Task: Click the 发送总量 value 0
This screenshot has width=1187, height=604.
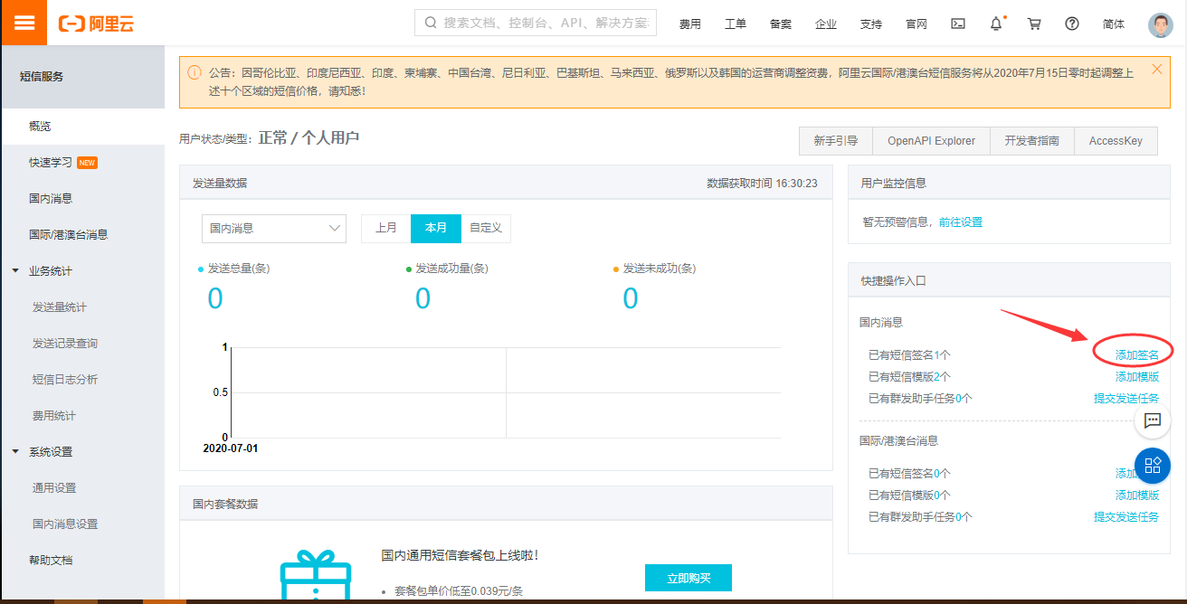Action: 215,298
